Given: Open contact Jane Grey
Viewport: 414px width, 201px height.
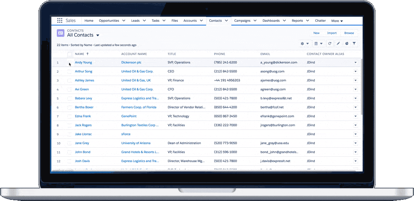Looking at the screenshot, I should click(82, 143).
